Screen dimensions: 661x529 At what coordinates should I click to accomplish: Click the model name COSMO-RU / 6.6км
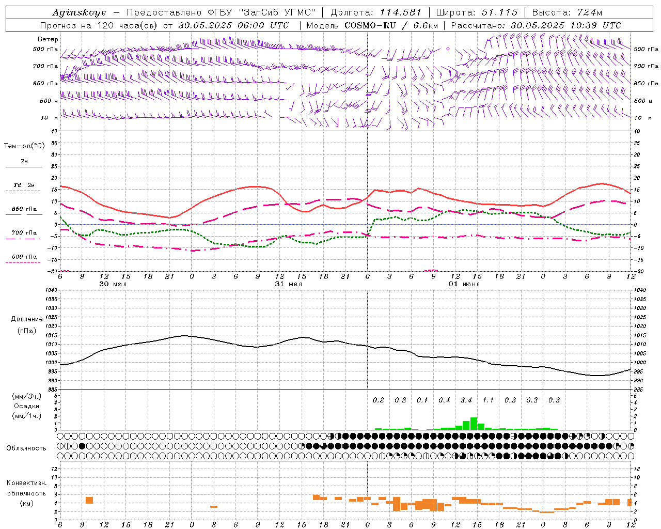pyautogui.click(x=391, y=25)
